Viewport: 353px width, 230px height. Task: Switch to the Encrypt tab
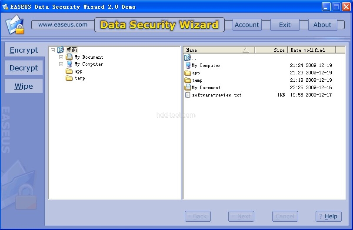pyautogui.click(x=24, y=50)
